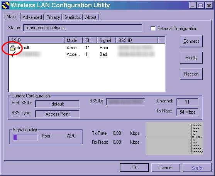
Task: Enable the External Configuration checkbox
Action: pos(153,28)
